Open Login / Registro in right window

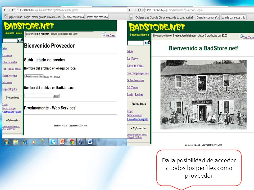[135, 95]
